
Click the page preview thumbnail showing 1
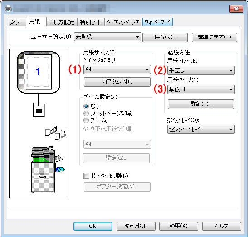pos(39,72)
